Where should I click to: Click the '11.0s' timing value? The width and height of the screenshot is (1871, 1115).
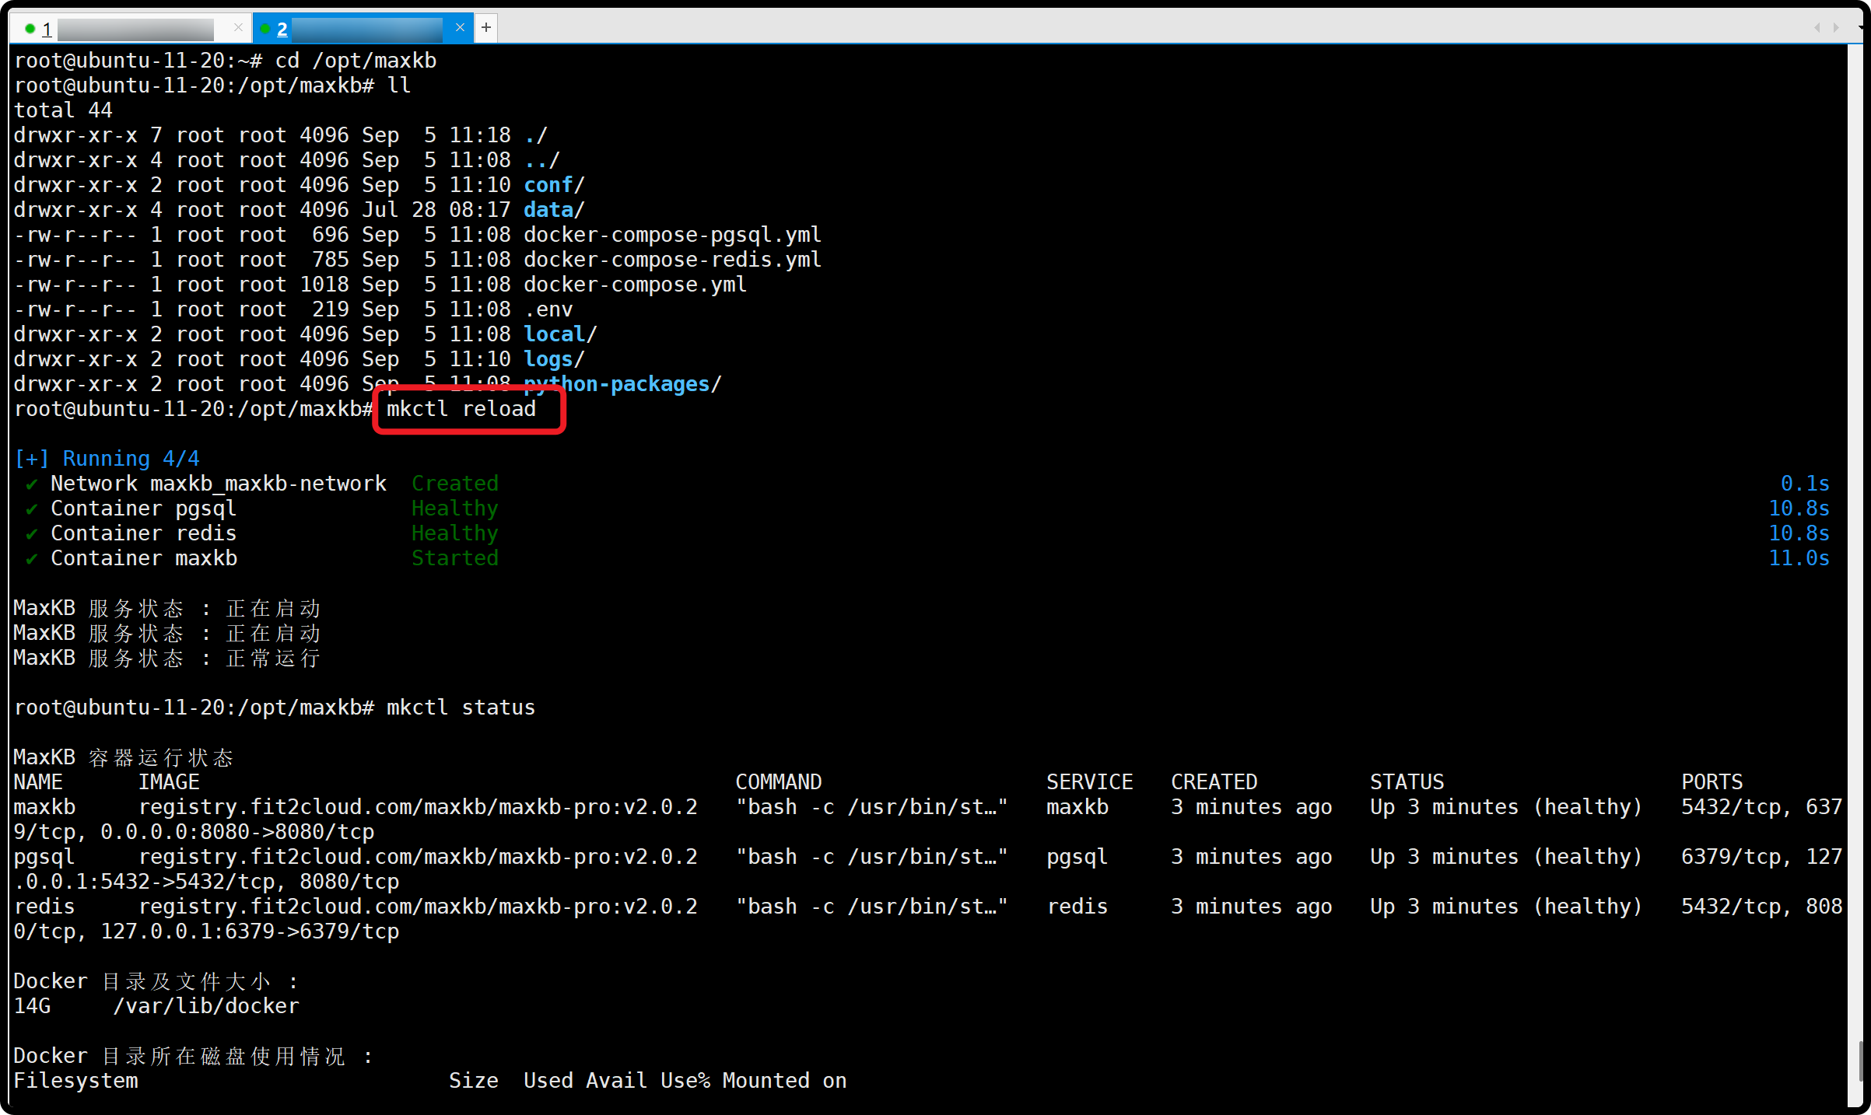coord(1799,558)
